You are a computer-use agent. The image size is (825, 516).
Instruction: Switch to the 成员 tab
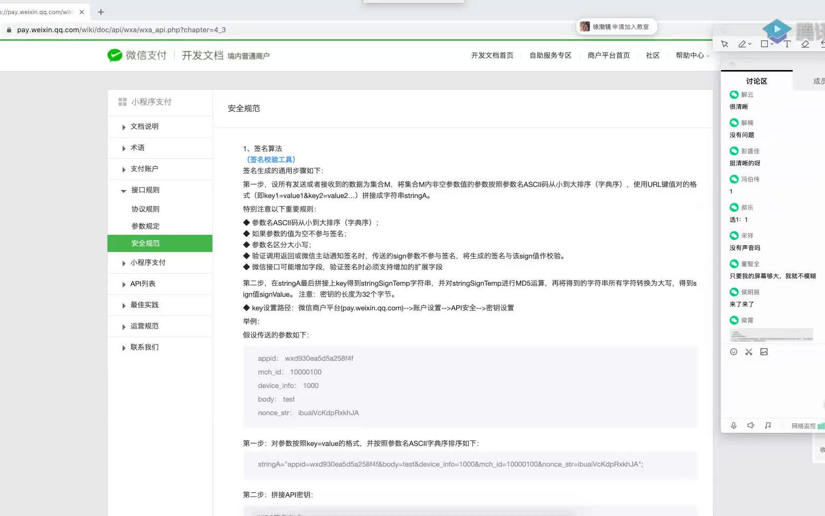818,81
